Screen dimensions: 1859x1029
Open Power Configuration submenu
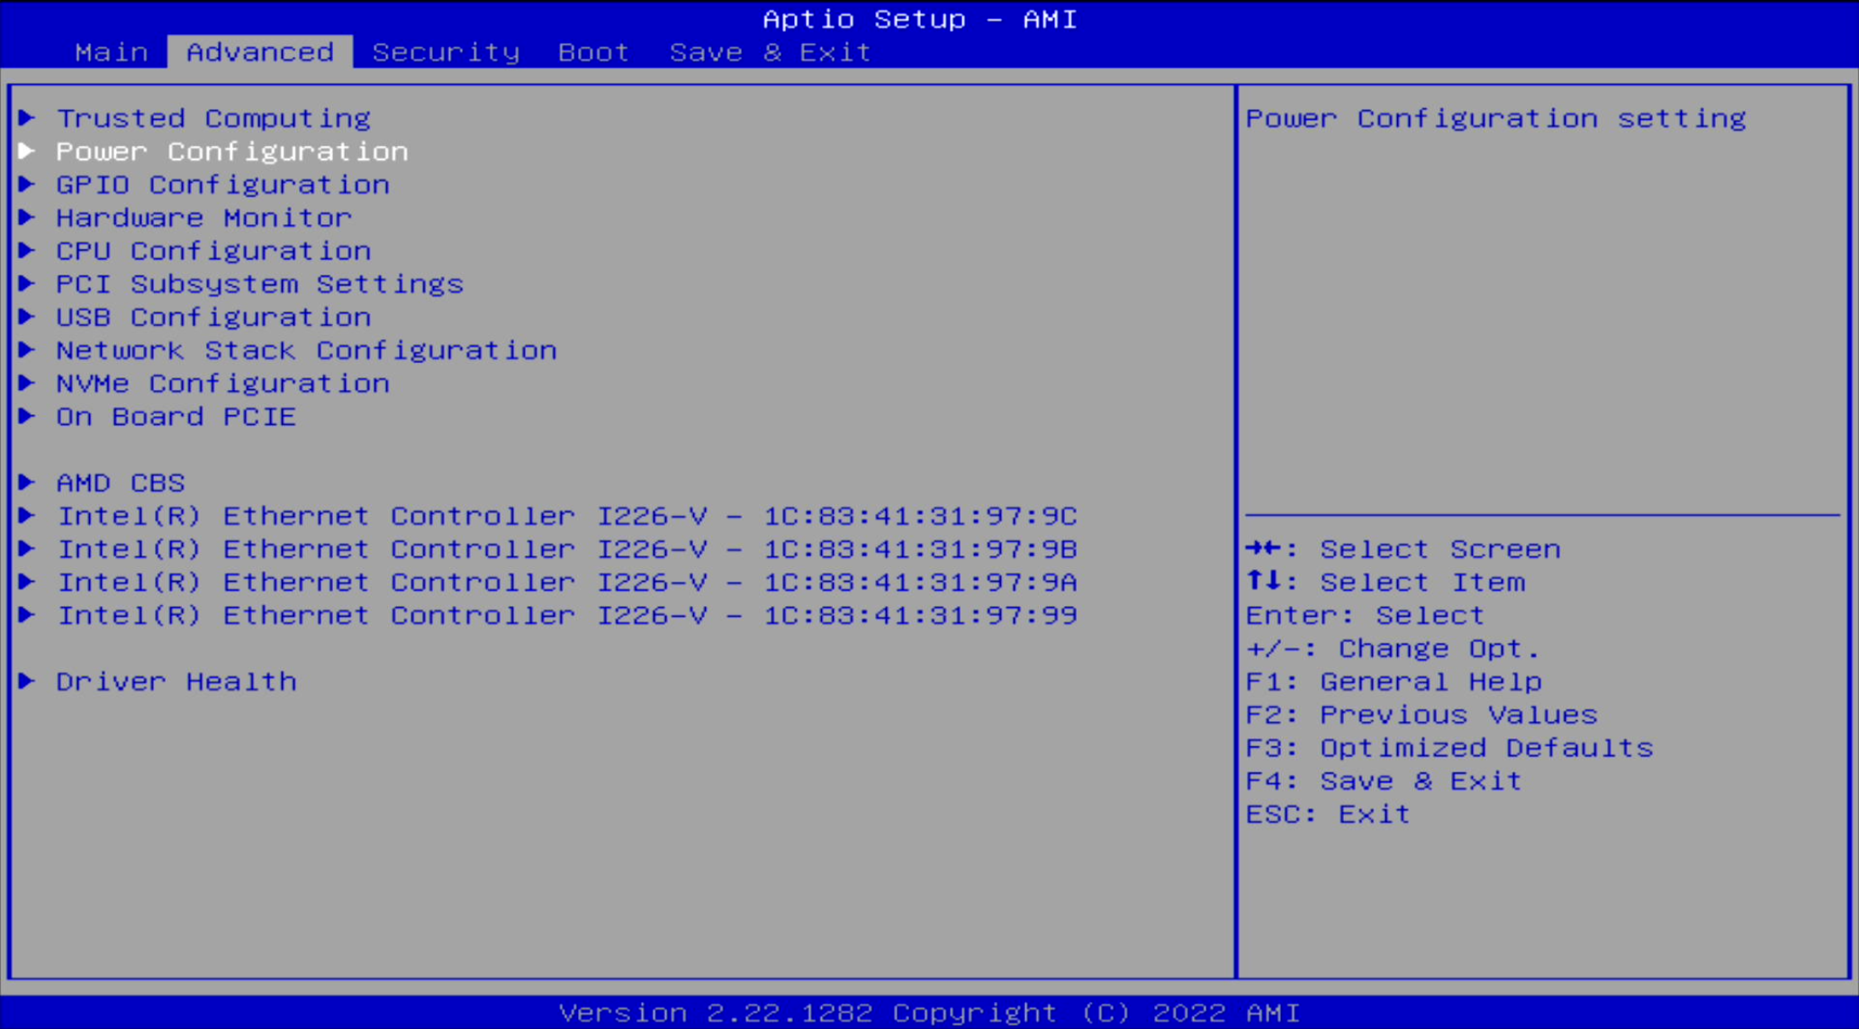(232, 151)
